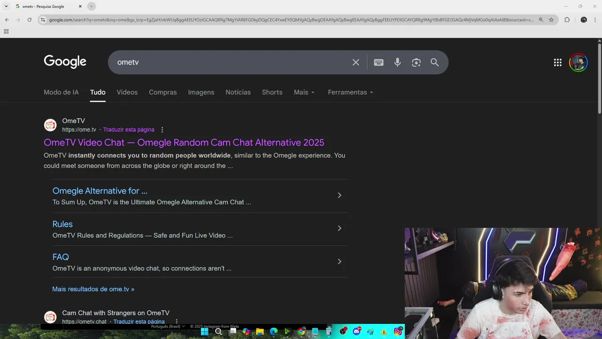The image size is (602, 339).
Task: Switch to the Vídeos tab
Action: [127, 92]
